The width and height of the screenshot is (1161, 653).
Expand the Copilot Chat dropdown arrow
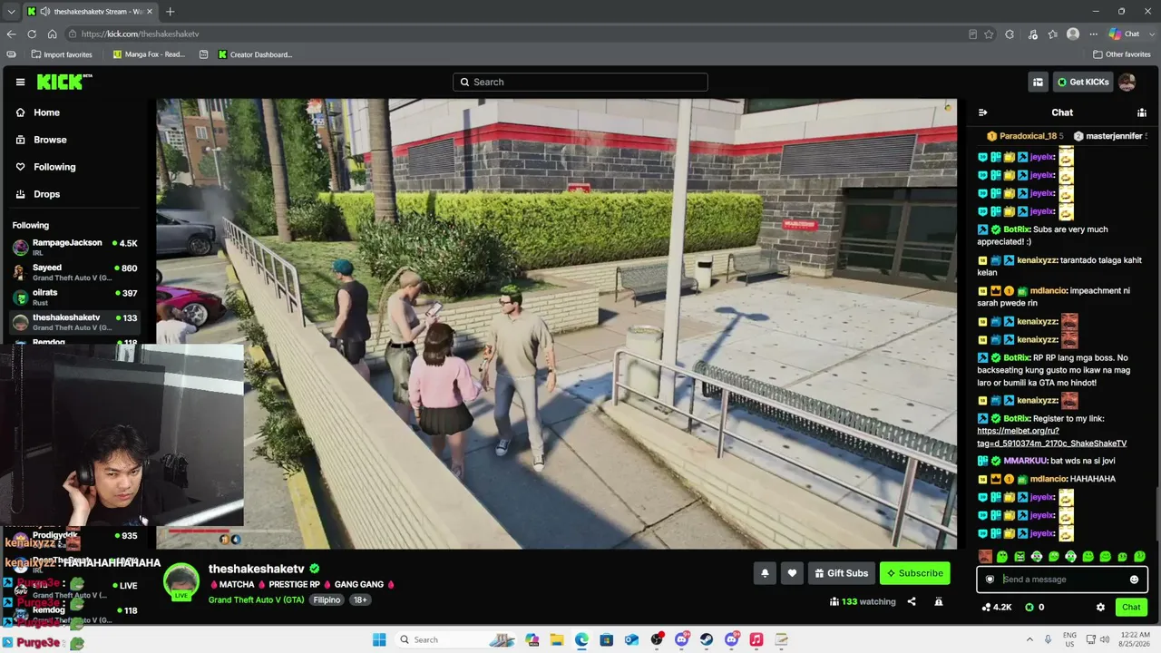tap(1151, 34)
